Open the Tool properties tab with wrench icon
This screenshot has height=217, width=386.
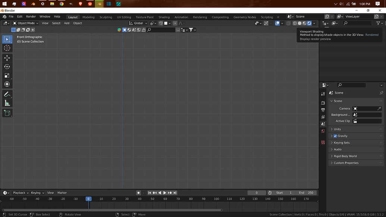click(323, 94)
